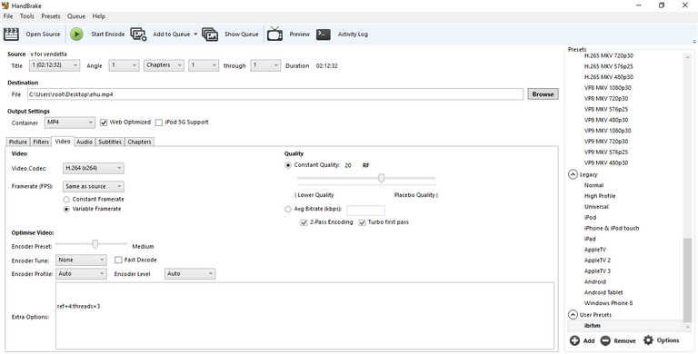Click the Add preset plus icon

tap(574, 340)
